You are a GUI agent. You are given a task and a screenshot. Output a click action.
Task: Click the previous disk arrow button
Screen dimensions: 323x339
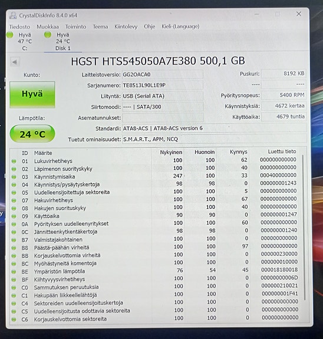pos(15,62)
